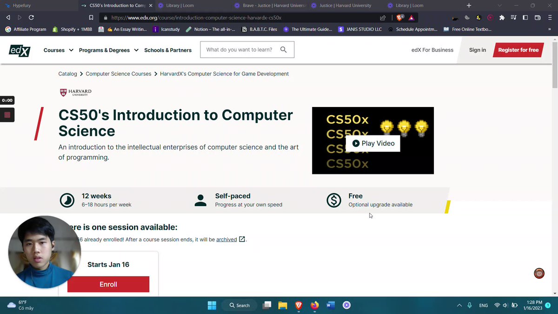The height and width of the screenshot is (314, 558).
Task: Open Brave Shields lion icon
Action: click(400, 18)
